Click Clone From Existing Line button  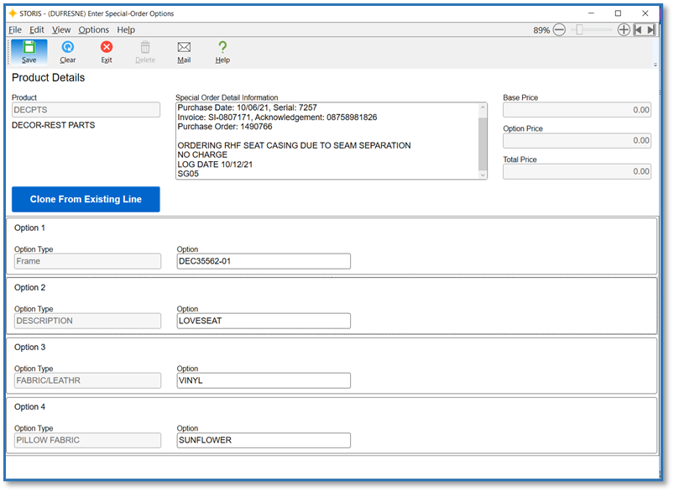tap(86, 199)
